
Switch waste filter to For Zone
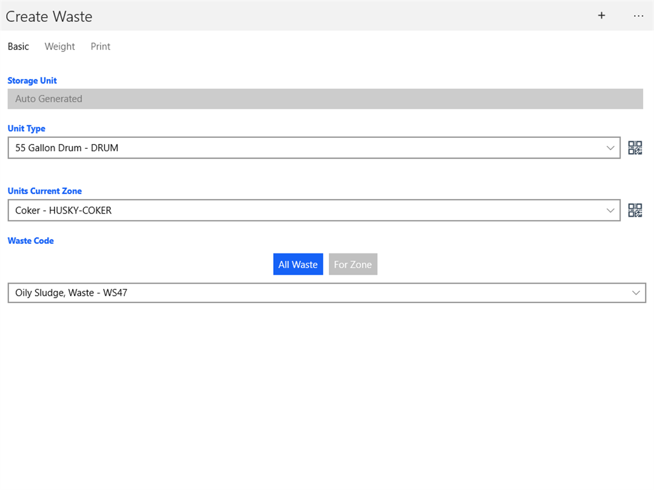353,264
